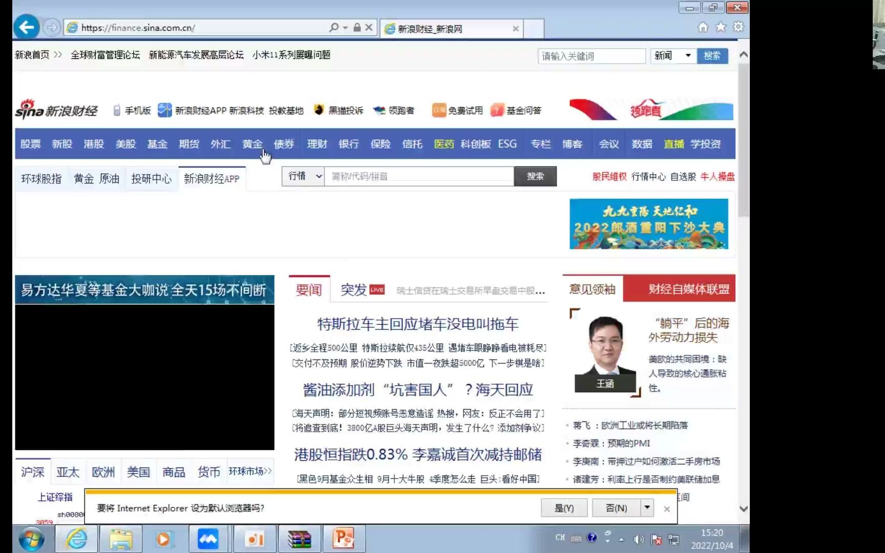Open file explorer folder in taskbar
The image size is (885, 553).
[121, 539]
